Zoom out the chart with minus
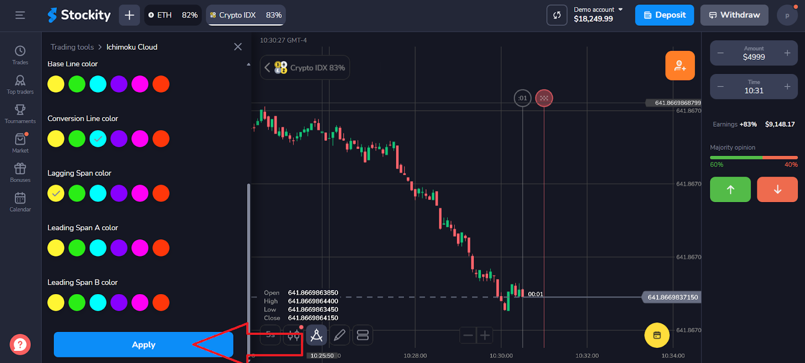805x363 pixels. [468, 335]
